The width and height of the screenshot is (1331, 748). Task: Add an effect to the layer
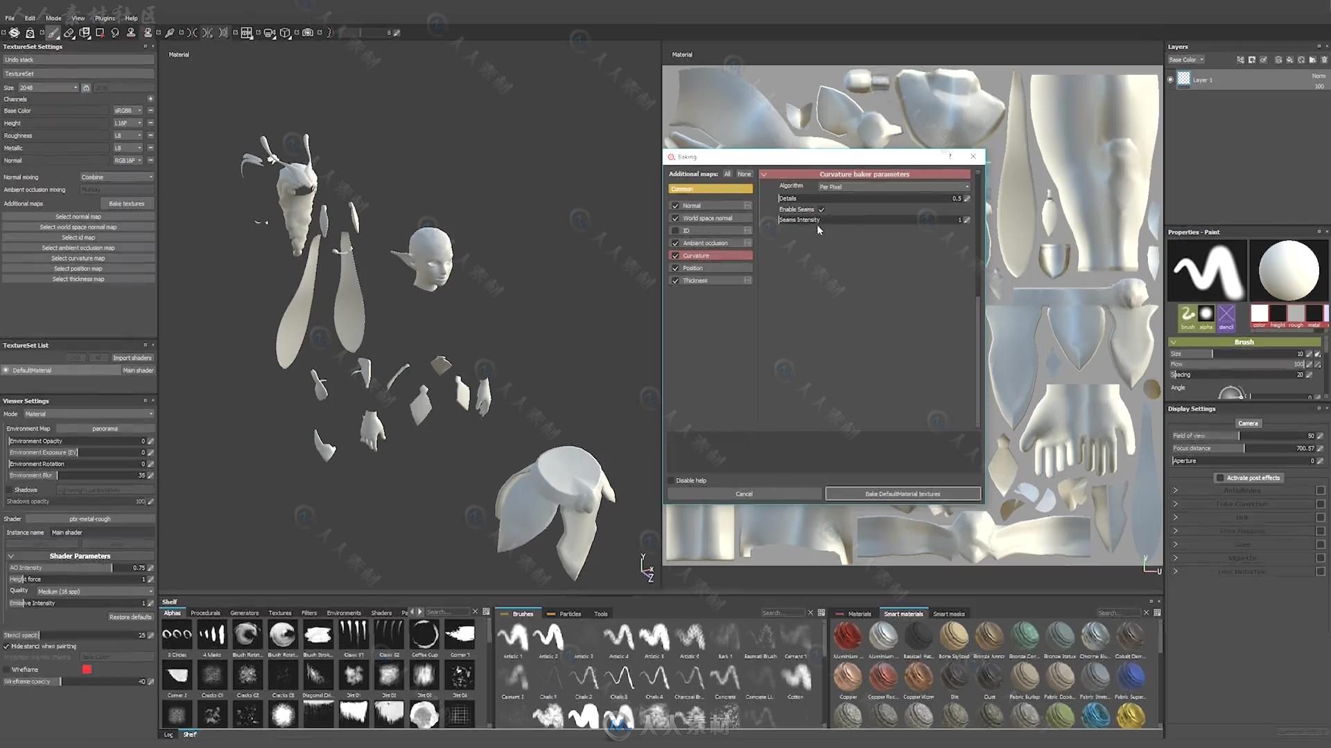pyautogui.click(x=1263, y=60)
